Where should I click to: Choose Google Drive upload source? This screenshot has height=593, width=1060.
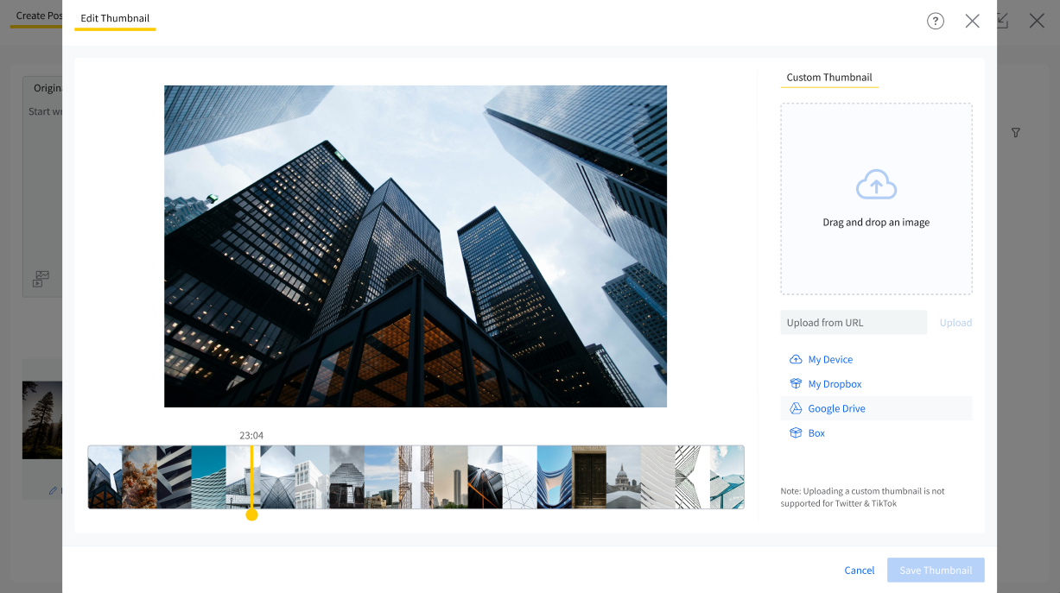pos(836,408)
